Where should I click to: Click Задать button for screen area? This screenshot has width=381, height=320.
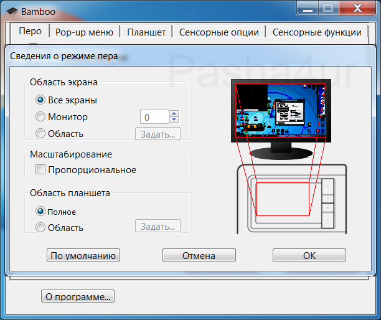coord(158,134)
